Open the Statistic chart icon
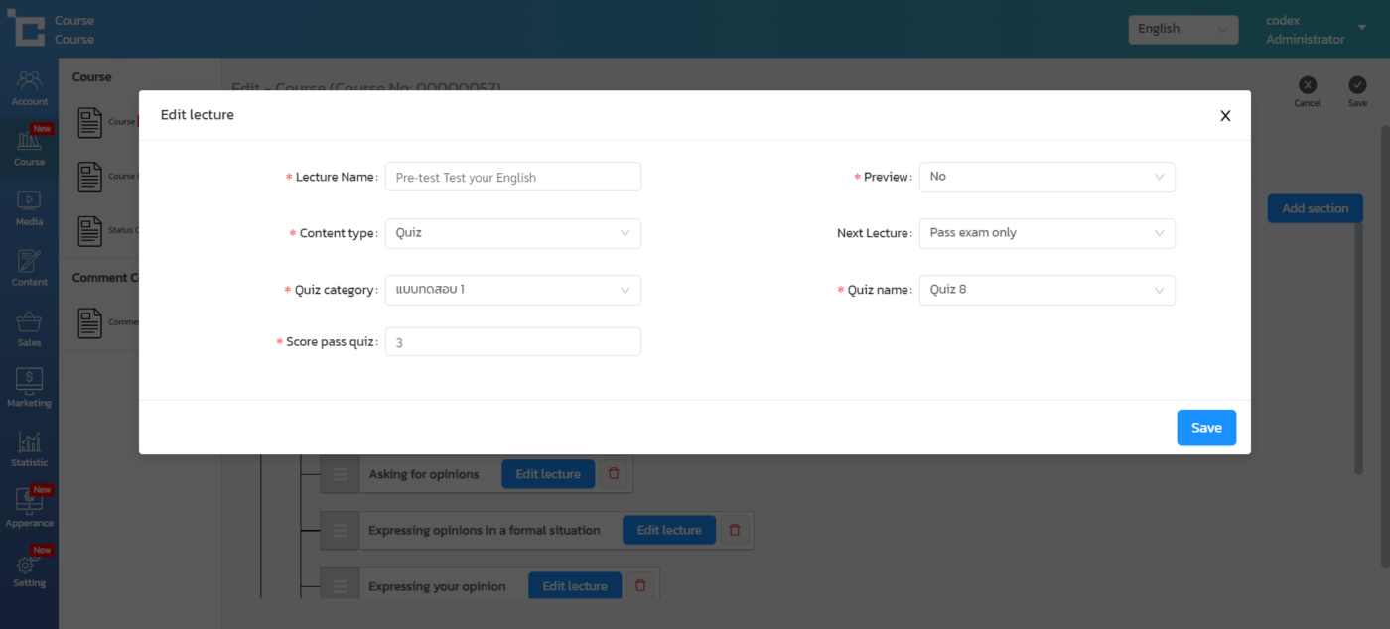The width and height of the screenshot is (1390, 629). (x=29, y=449)
